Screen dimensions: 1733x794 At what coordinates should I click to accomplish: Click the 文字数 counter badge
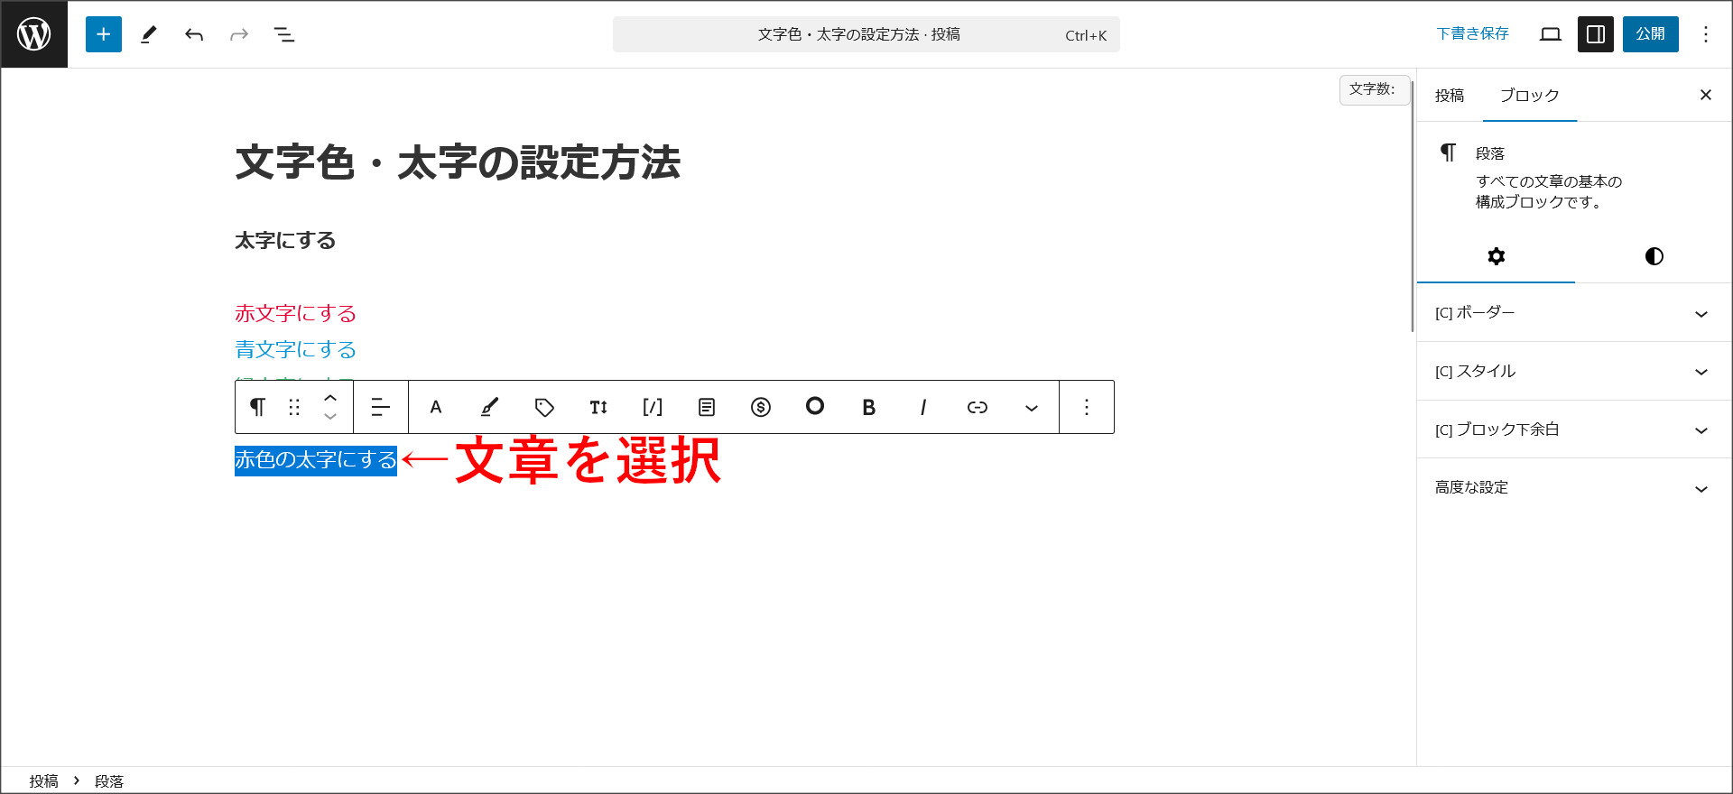point(1373,89)
